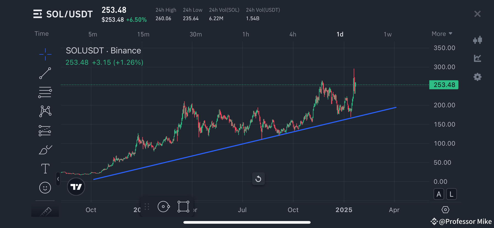Viewport: 494px width, 228px height.
Task: Click the 24h Vol(SOL) value 6.22M
Action: click(216, 18)
